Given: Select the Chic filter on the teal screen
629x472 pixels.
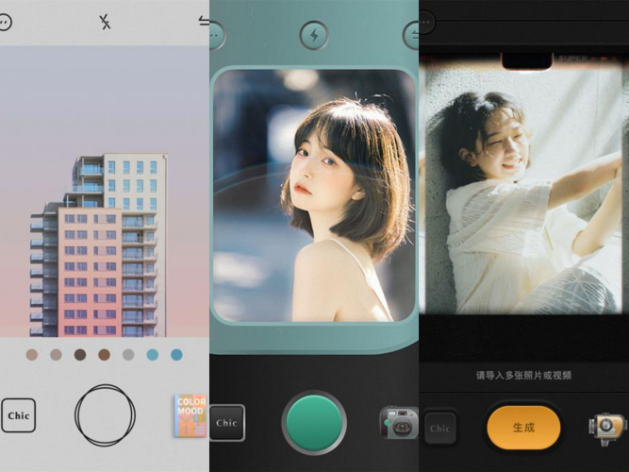Looking at the screenshot, I should (226, 423).
